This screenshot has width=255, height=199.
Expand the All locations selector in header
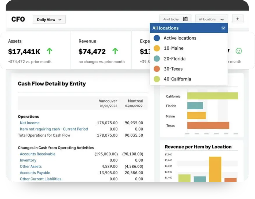click(211, 19)
